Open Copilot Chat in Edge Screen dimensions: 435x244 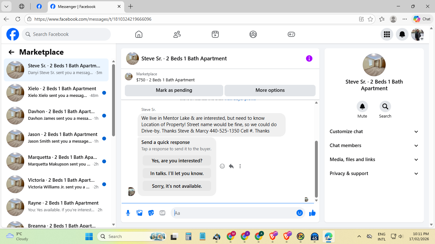tap(422, 19)
